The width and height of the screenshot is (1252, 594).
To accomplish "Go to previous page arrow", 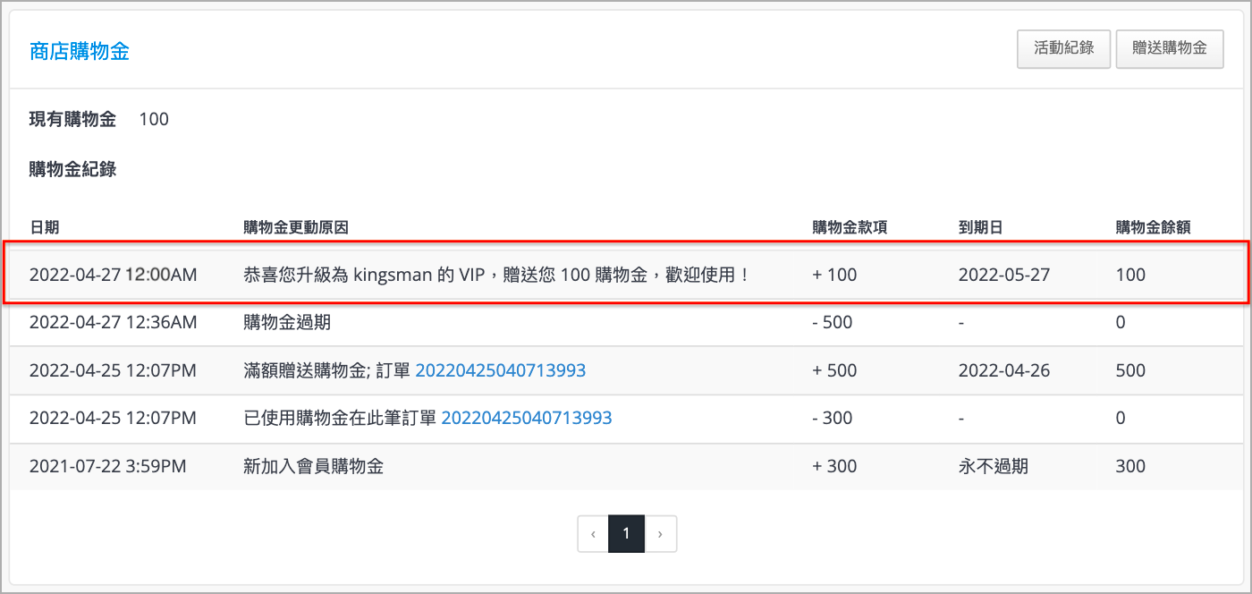I will (594, 533).
